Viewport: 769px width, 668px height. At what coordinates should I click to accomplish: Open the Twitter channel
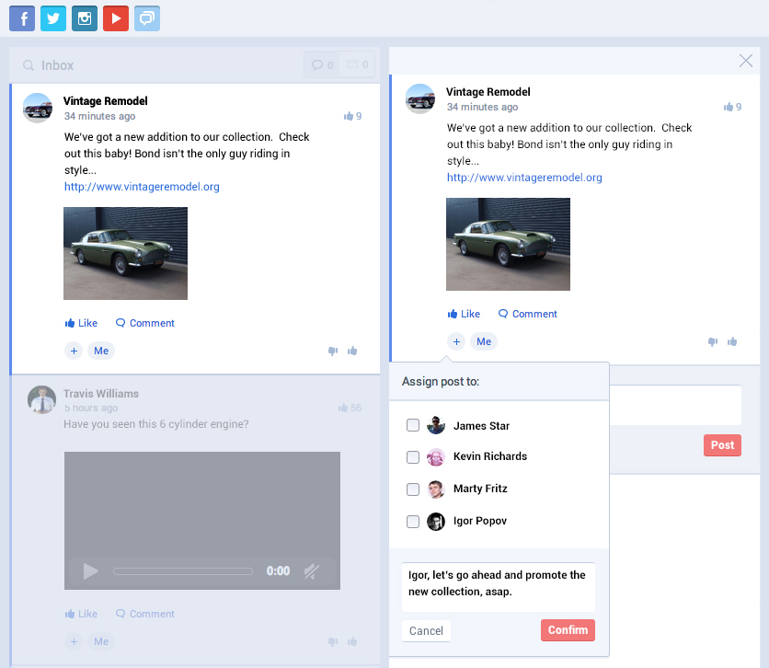(x=53, y=18)
